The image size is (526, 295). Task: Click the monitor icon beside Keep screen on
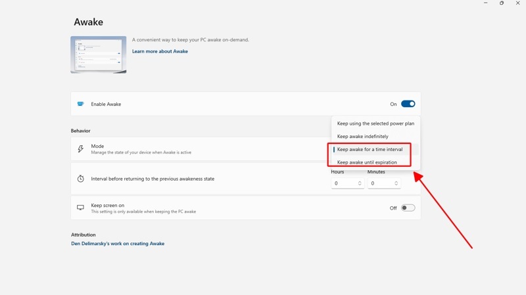[81, 208]
